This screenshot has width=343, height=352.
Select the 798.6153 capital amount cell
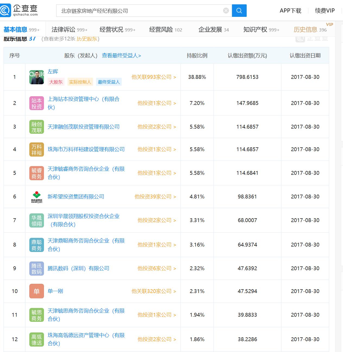click(247, 77)
